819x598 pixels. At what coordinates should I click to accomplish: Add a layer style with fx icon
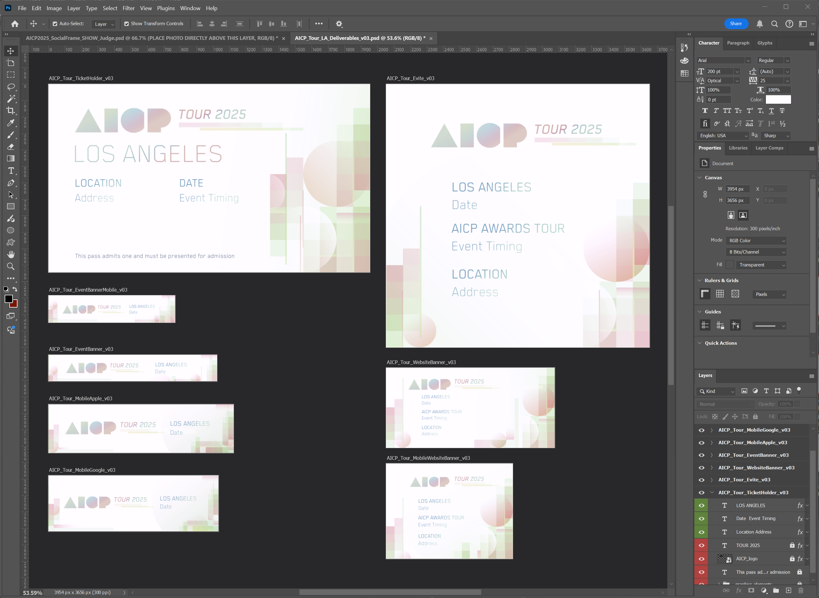tap(739, 590)
